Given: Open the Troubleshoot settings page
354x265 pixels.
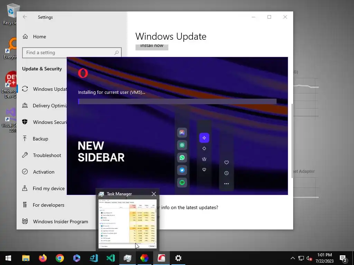Looking at the screenshot, I should point(42,155).
